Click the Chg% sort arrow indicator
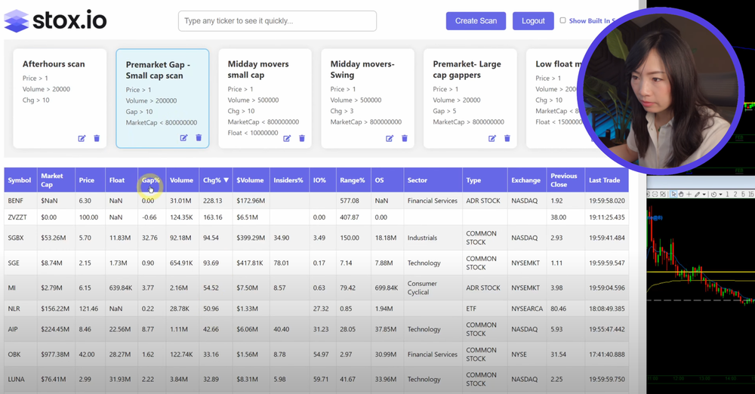Image resolution: width=755 pixels, height=394 pixels. pos(226,180)
